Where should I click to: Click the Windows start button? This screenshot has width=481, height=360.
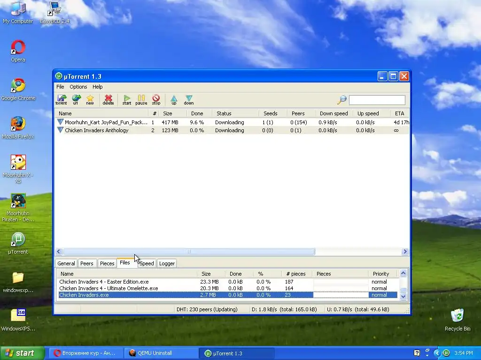[22, 353]
